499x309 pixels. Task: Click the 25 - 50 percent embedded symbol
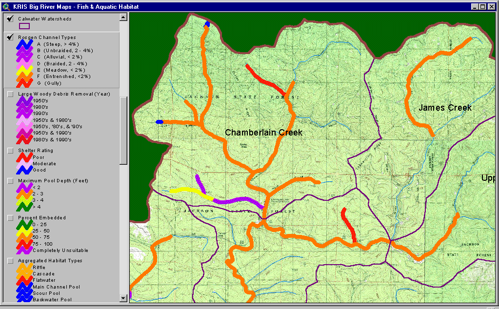tap(24, 231)
